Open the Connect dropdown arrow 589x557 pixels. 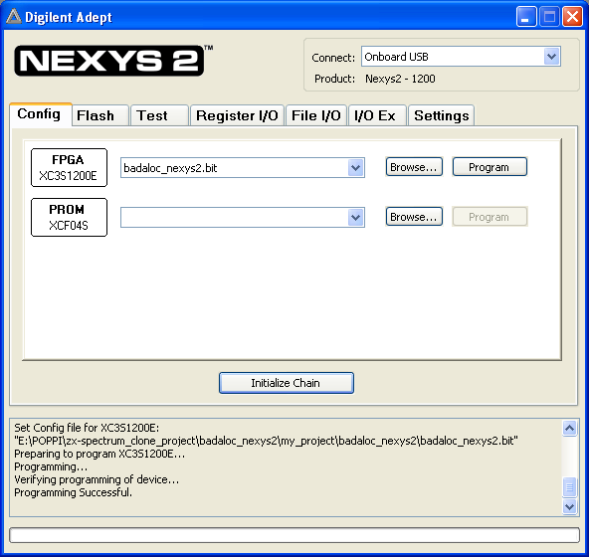click(x=551, y=57)
